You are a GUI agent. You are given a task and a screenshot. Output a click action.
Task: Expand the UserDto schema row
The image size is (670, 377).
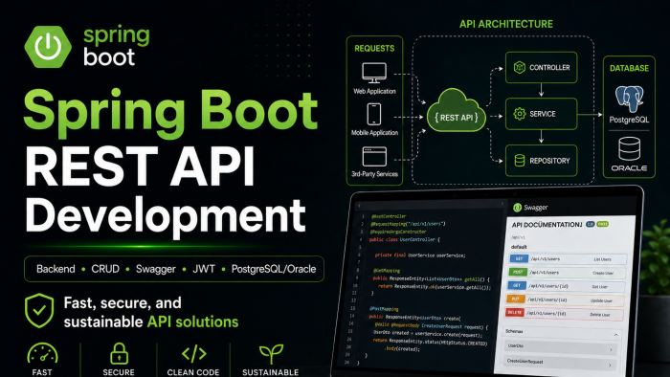tap(562, 347)
